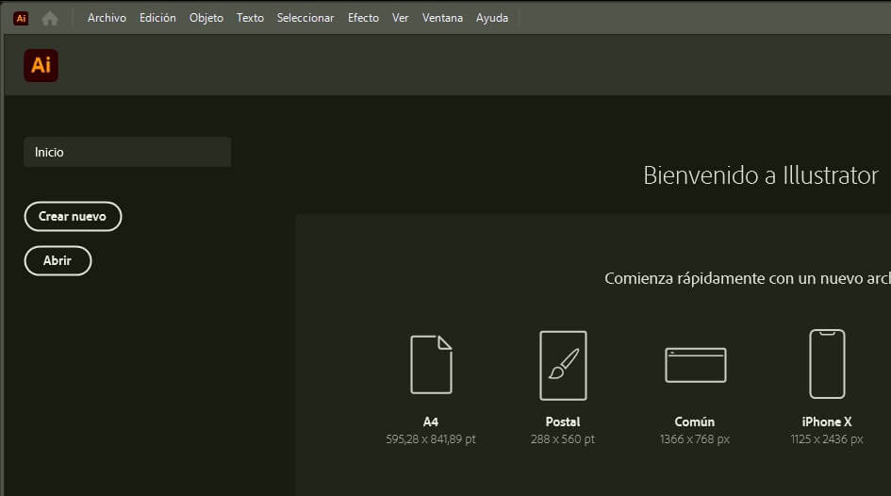Click the Comienza rápidamente text
This screenshot has height=496, width=891.
point(748,278)
